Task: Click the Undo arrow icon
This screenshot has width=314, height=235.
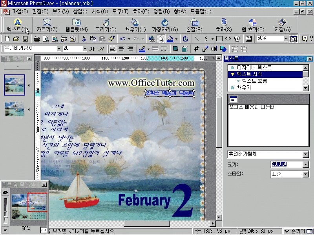Action: [123, 39]
